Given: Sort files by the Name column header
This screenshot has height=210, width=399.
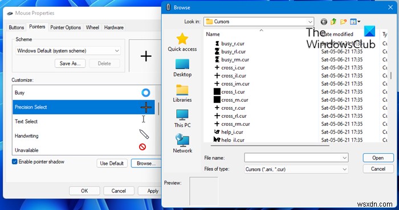Looking at the screenshot, I should tap(213, 34).
